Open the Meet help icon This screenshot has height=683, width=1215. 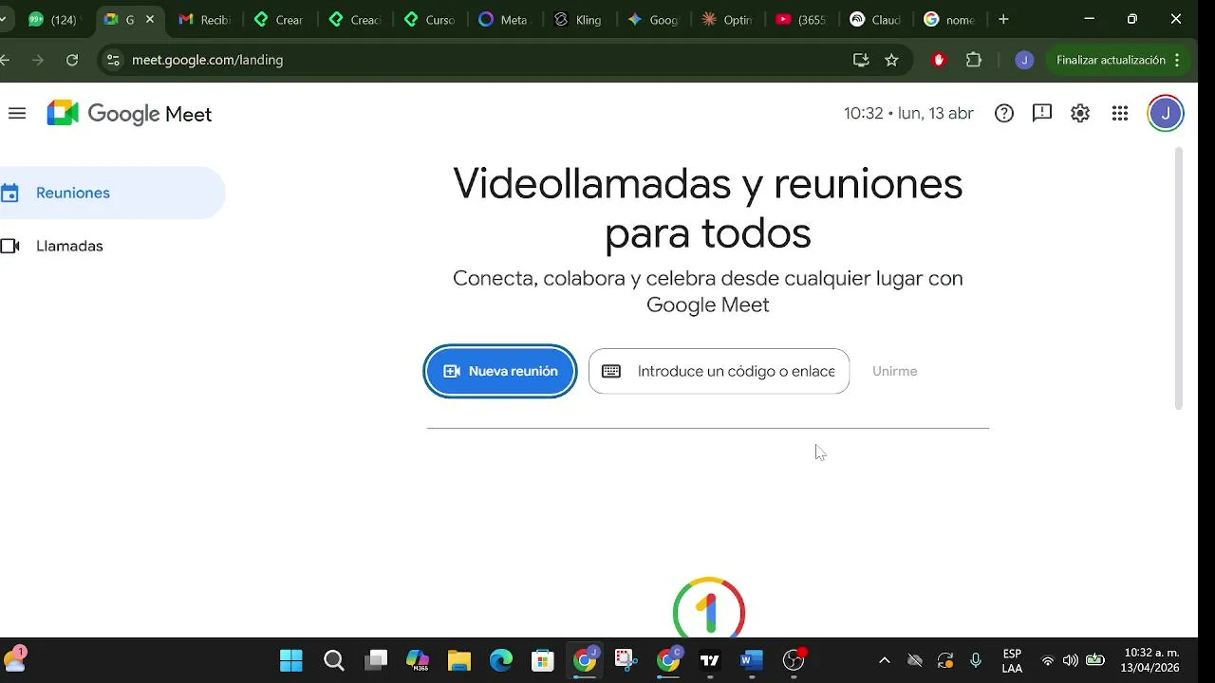[x=1004, y=114]
